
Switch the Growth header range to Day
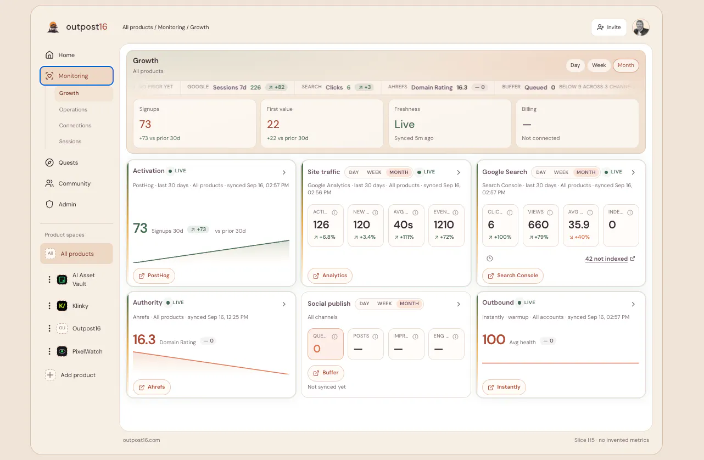coord(575,65)
